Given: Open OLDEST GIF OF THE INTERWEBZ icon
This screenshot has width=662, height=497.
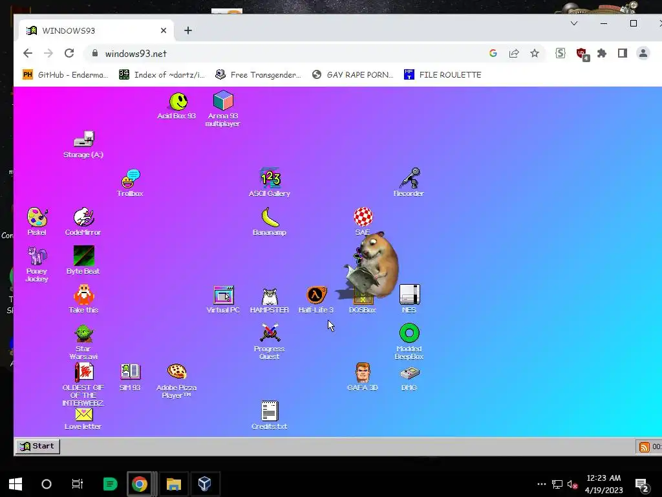Looking at the screenshot, I should [83, 384].
